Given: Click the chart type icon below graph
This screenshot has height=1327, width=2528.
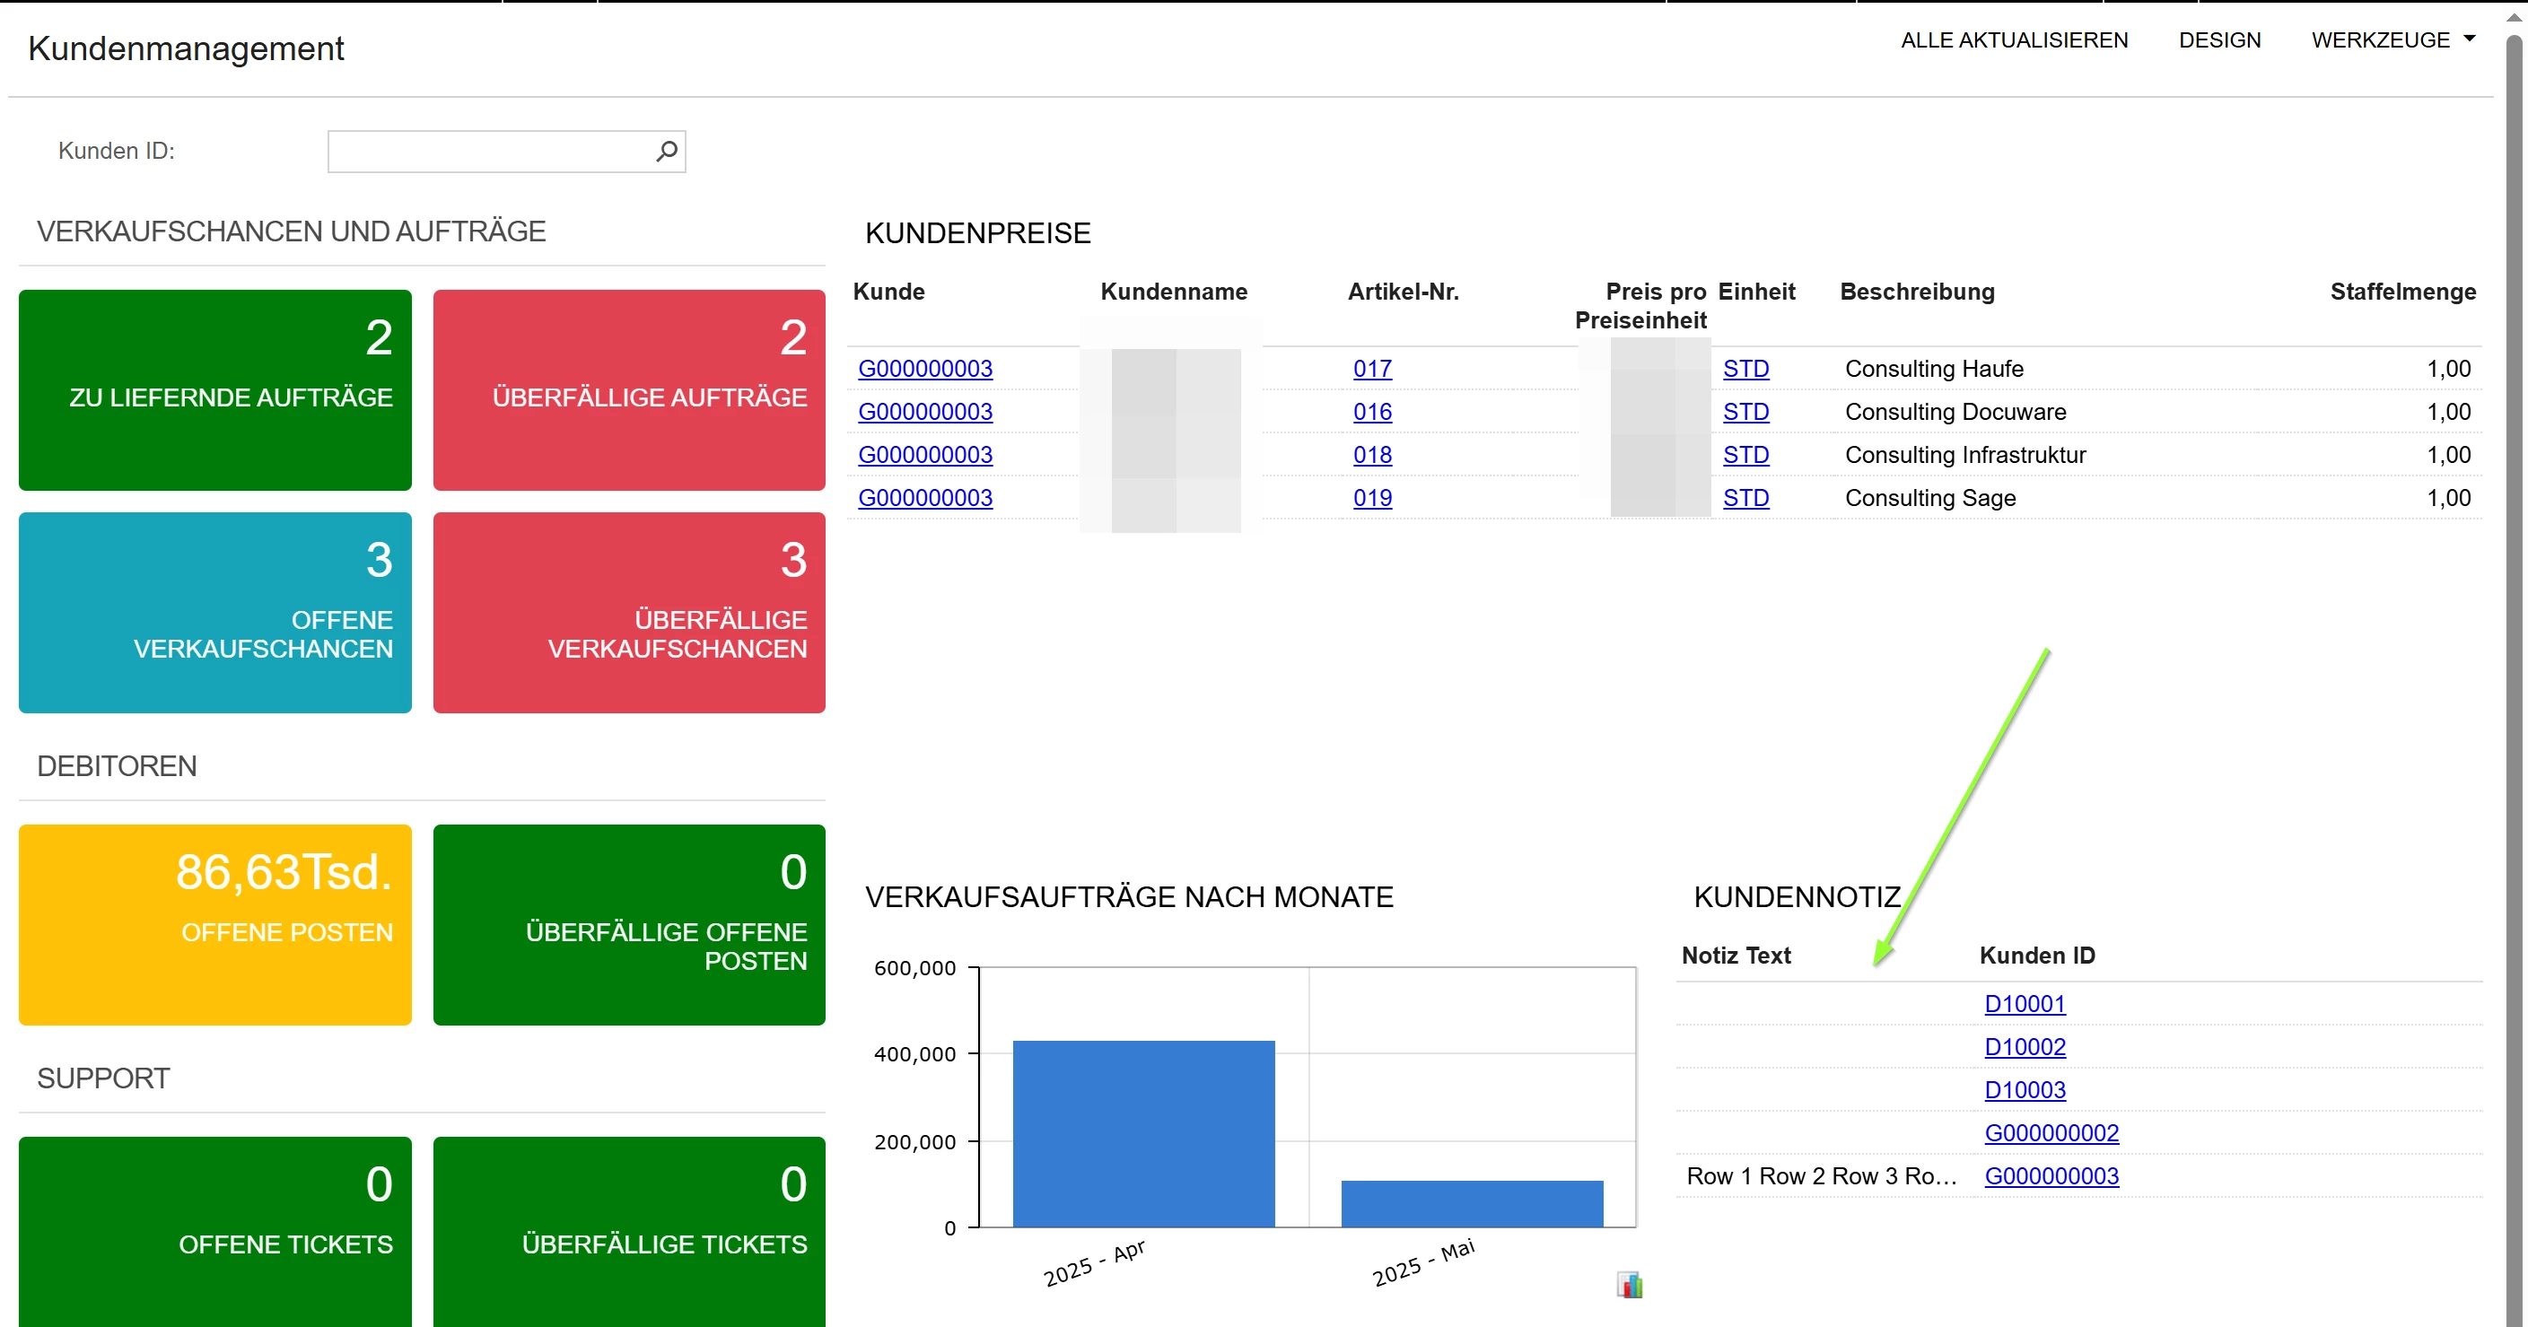Looking at the screenshot, I should (1629, 1285).
